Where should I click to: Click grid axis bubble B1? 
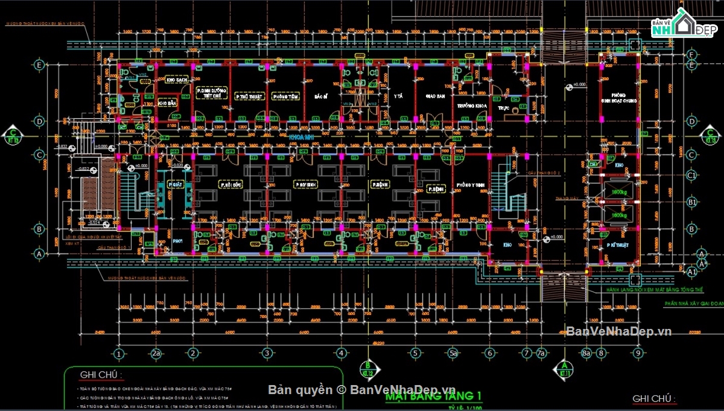[693, 202]
